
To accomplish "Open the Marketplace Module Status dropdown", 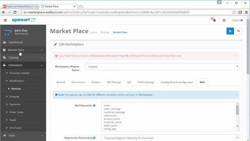I will pos(162,67).
